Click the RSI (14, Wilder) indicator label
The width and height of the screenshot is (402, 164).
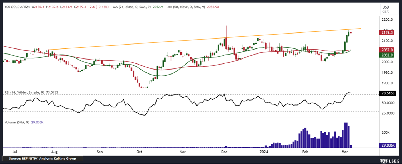24,92
